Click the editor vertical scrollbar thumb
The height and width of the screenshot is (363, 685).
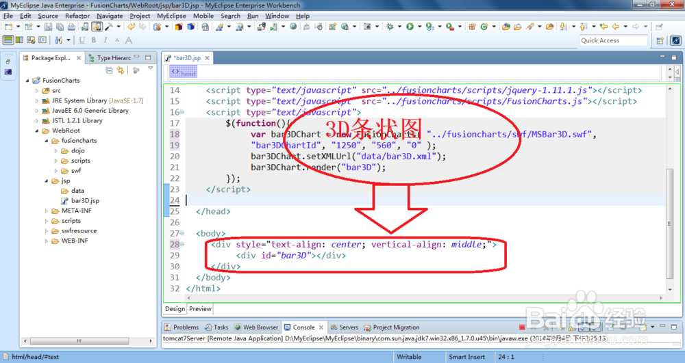coord(669,224)
